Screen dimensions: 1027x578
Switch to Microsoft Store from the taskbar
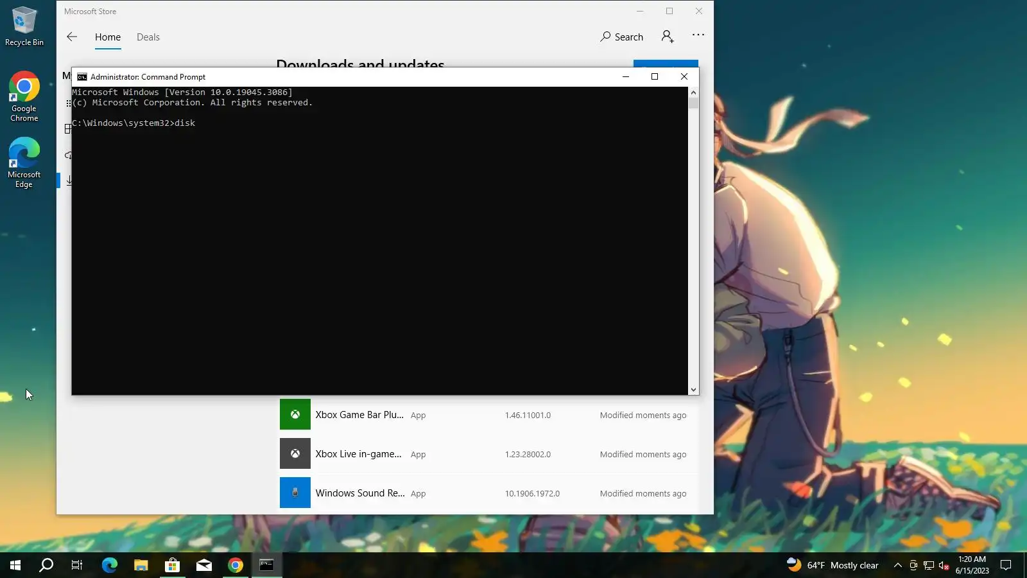(x=173, y=565)
